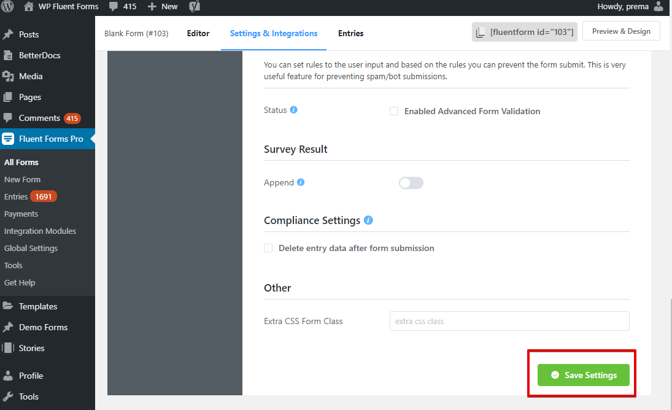Check Delete entry data after form submission

click(x=268, y=248)
